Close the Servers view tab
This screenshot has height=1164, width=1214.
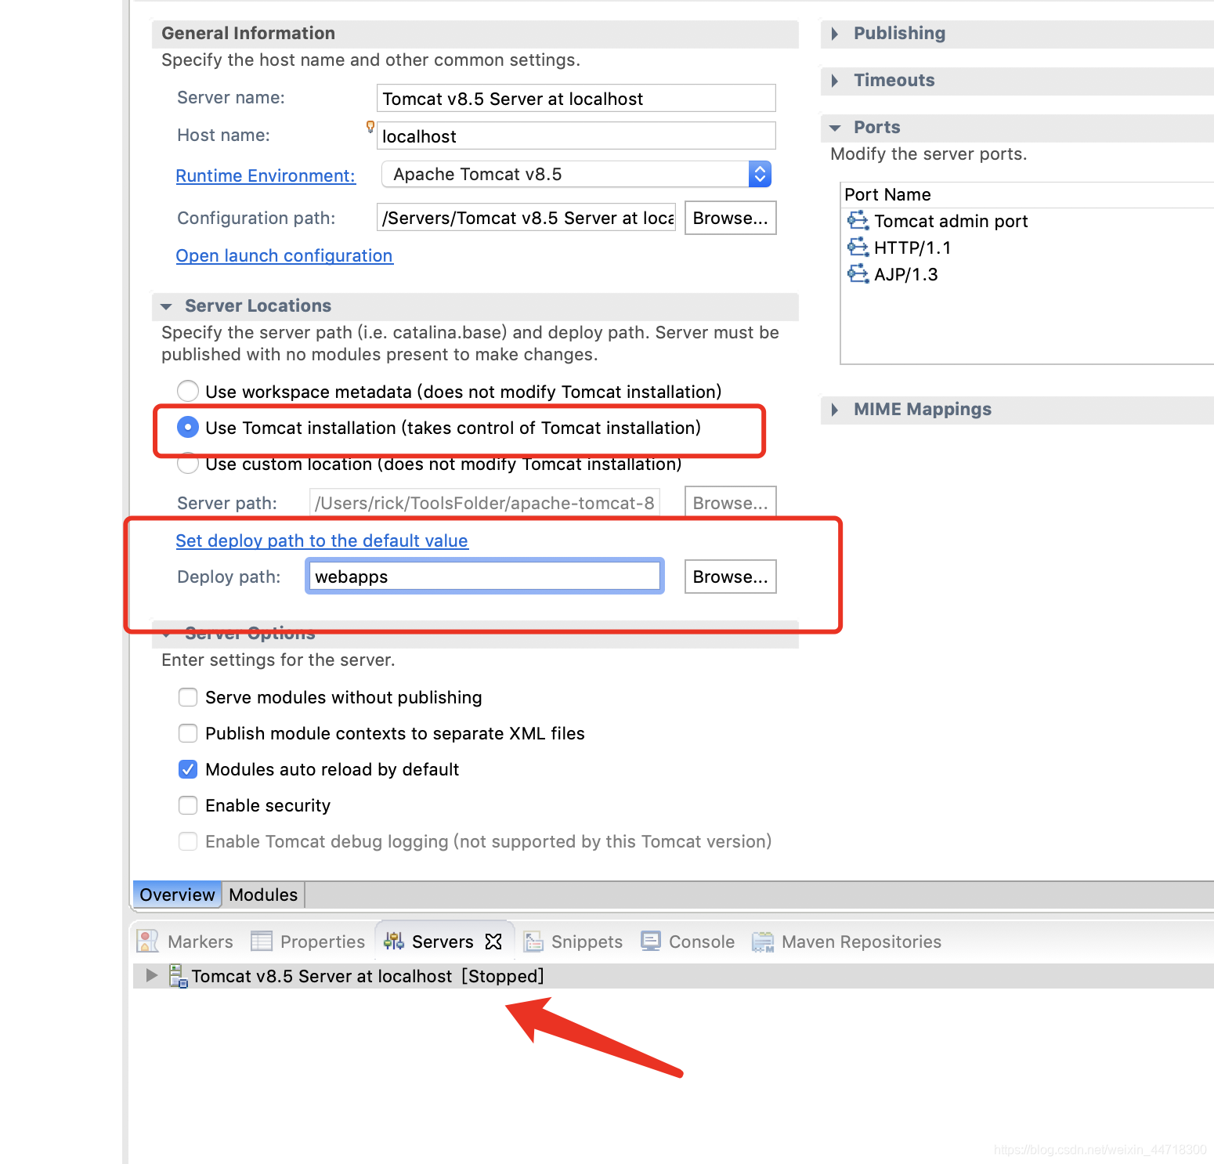coord(493,941)
